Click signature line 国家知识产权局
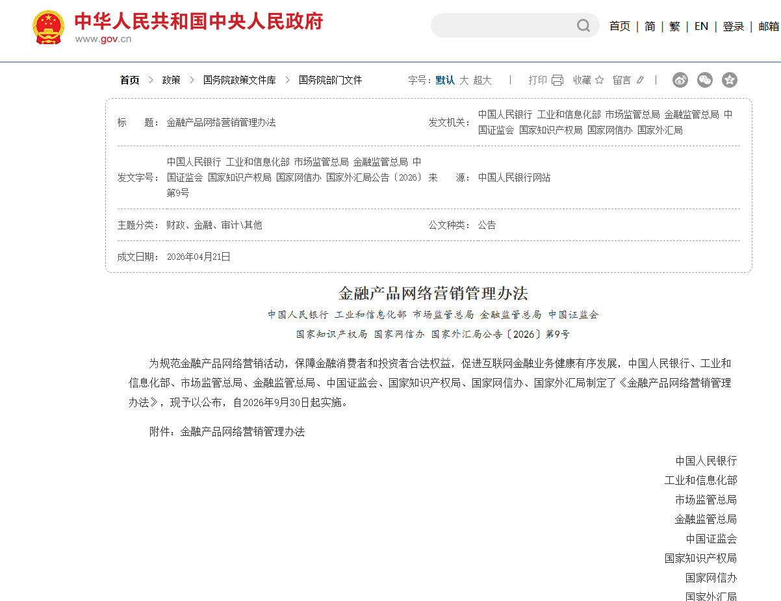 [701, 558]
